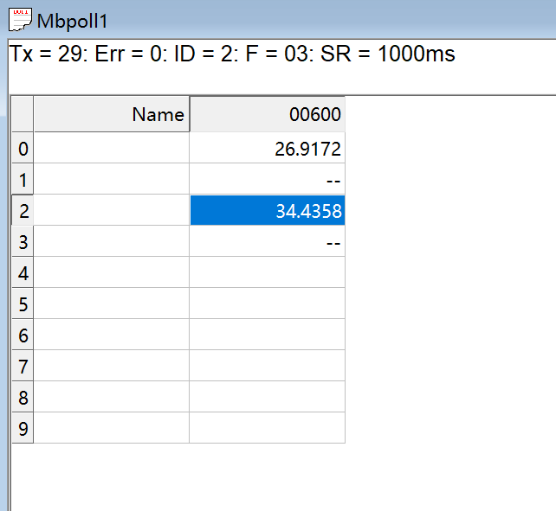This screenshot has height=511, width=556.
Task: Click the empty 00600 cell in row 4
Action: [x=267, y=273]
